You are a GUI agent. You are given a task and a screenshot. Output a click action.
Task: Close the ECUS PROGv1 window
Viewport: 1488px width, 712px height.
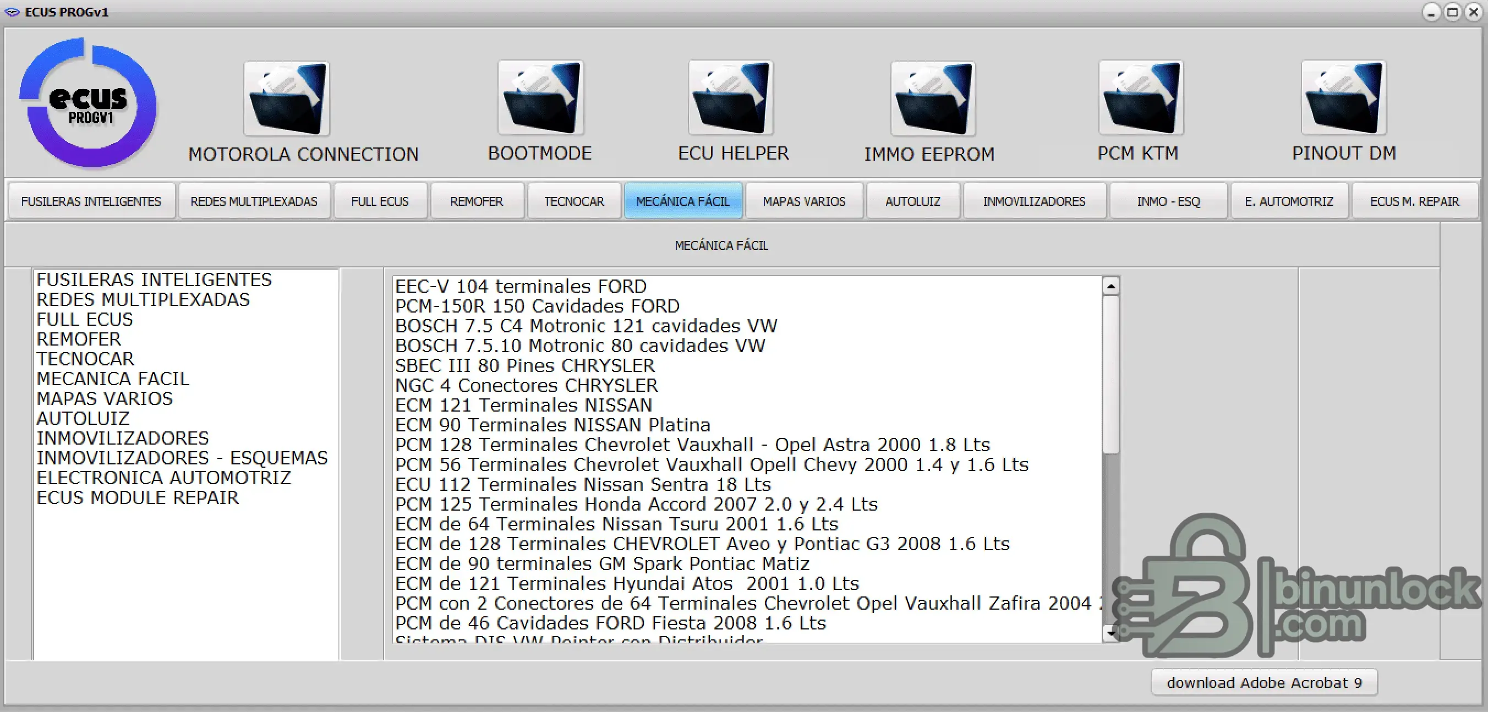point(1474,12)
